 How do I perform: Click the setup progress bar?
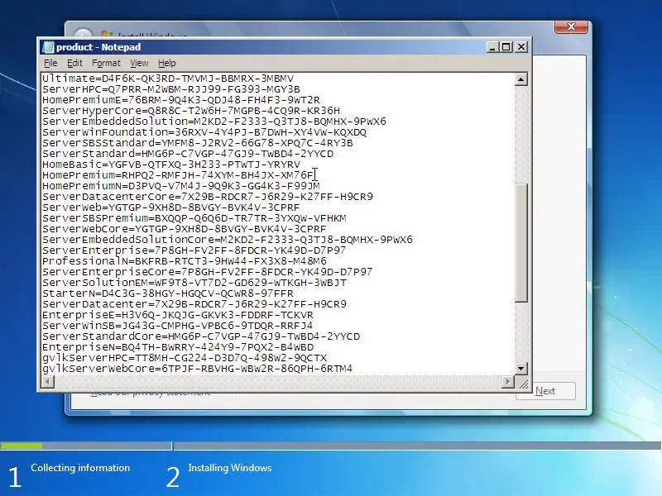pos(331,446)
